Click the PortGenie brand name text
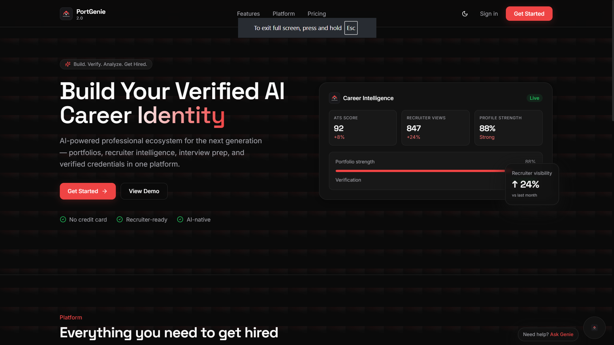The height and width of the screenshot is (345, 614). click(x=91, y=12)
